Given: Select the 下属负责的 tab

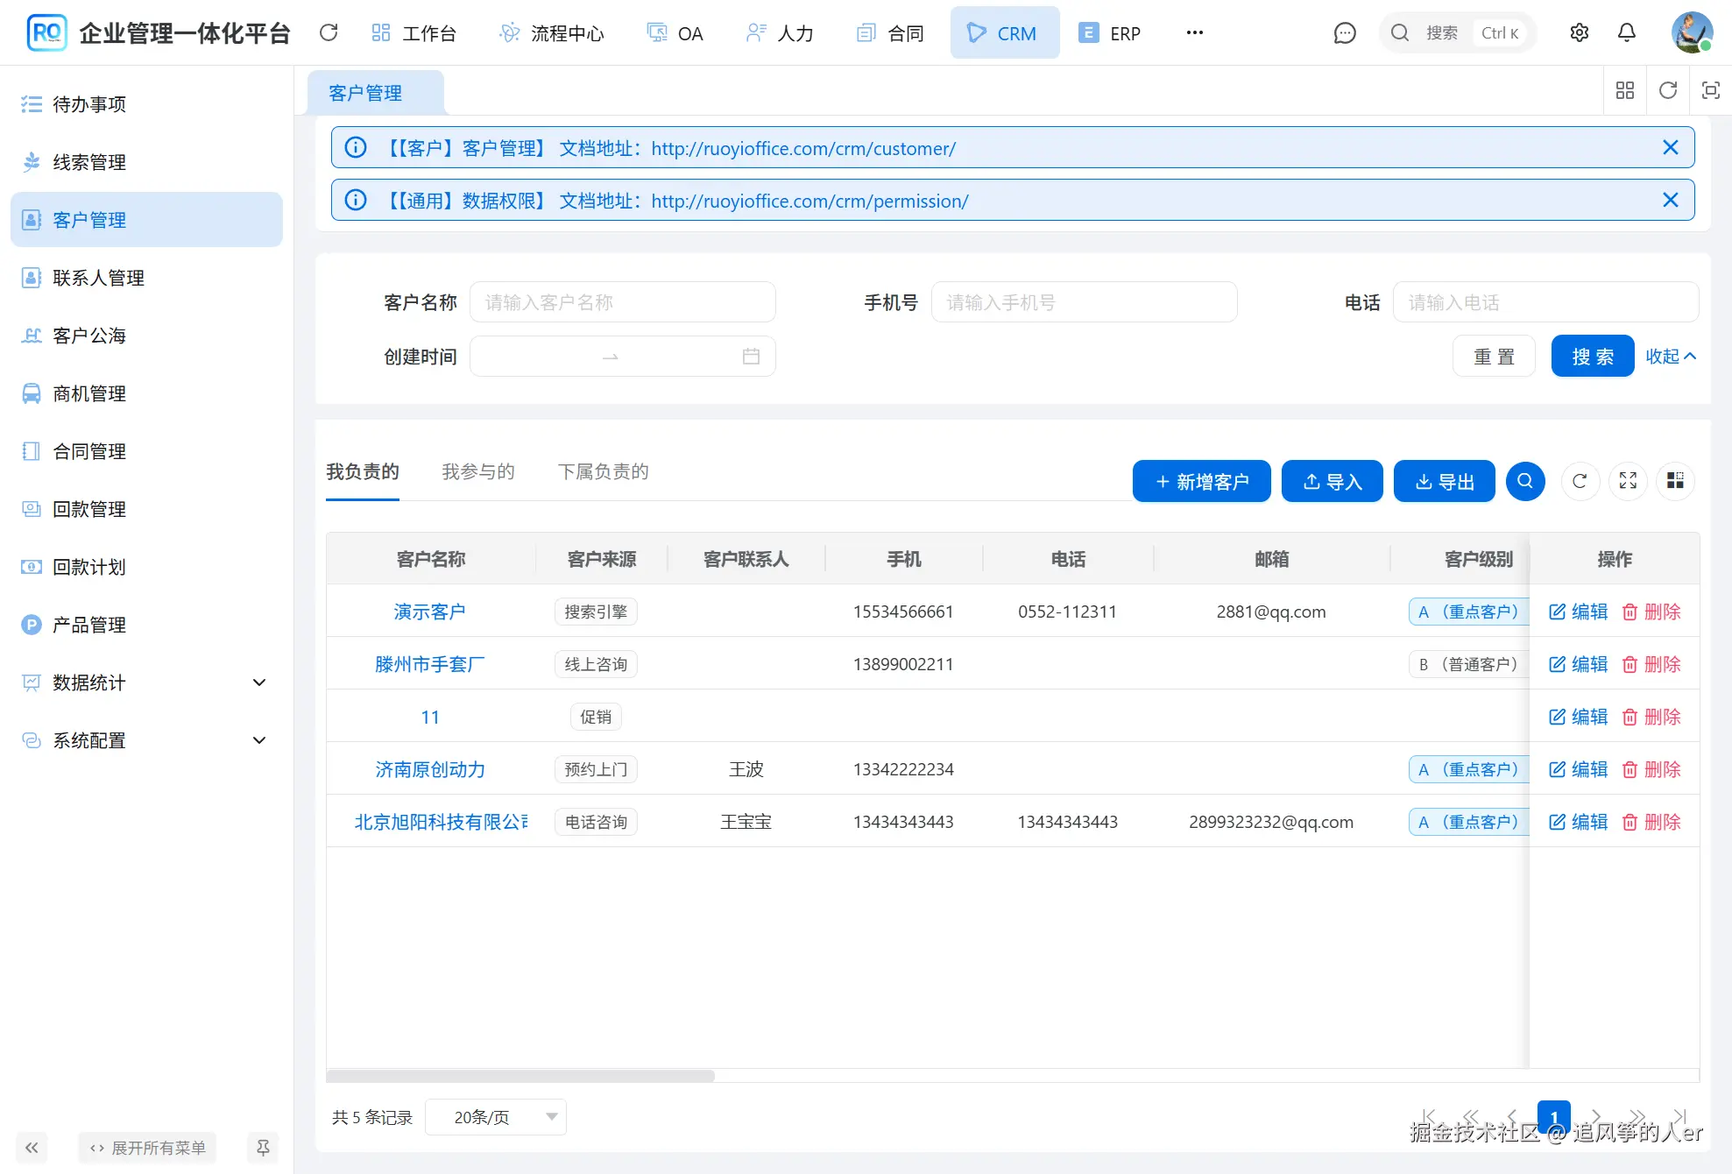Looking at the screenshot, I should click(604, 472).
